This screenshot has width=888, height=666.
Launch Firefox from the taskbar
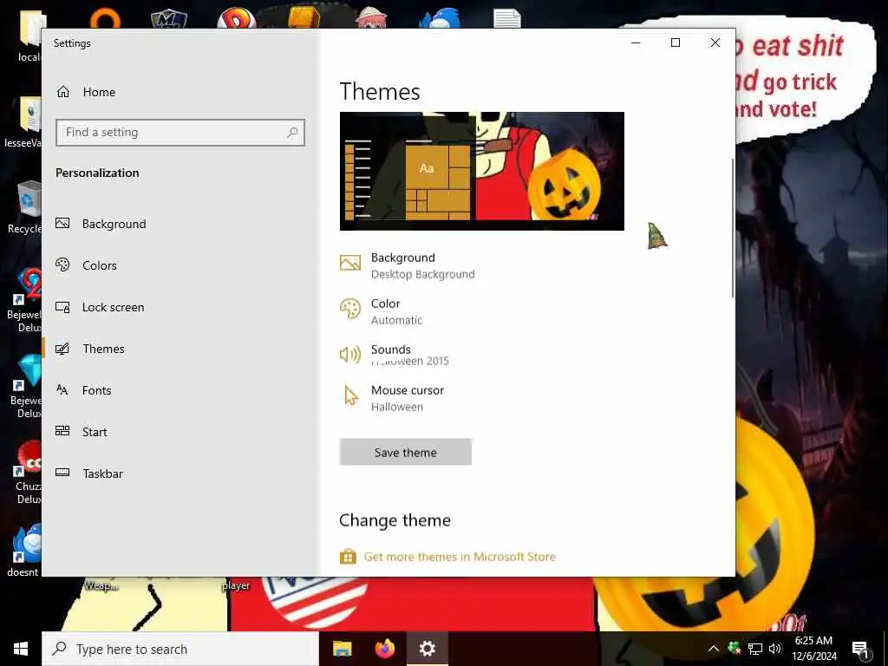384,649
